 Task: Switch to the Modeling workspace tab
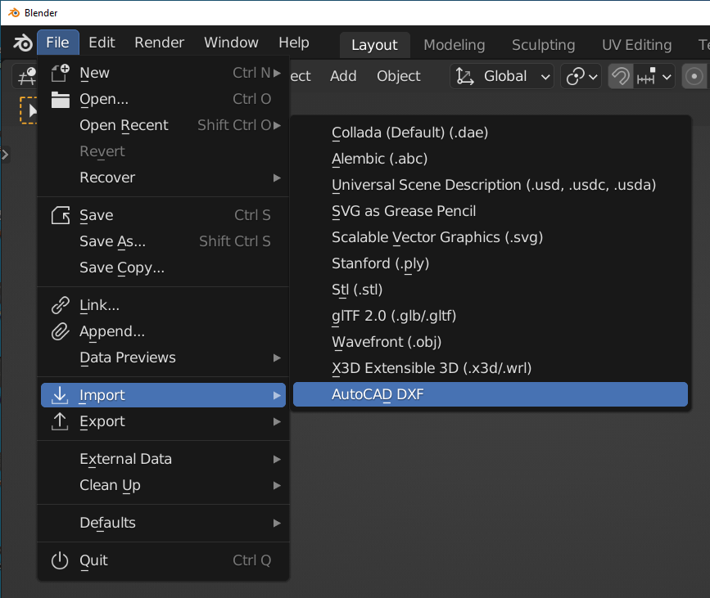coord(454,45)
